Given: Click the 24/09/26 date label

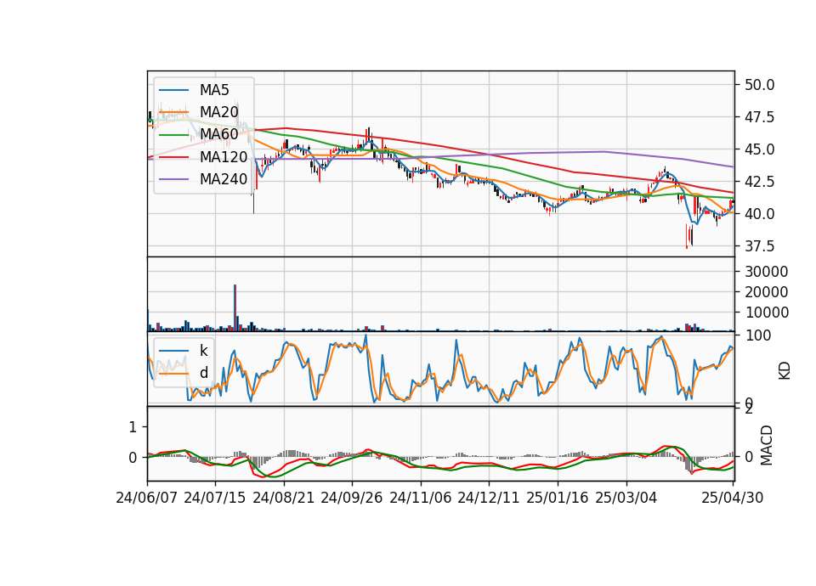Looking at the screenshot, I should point(351,498).
